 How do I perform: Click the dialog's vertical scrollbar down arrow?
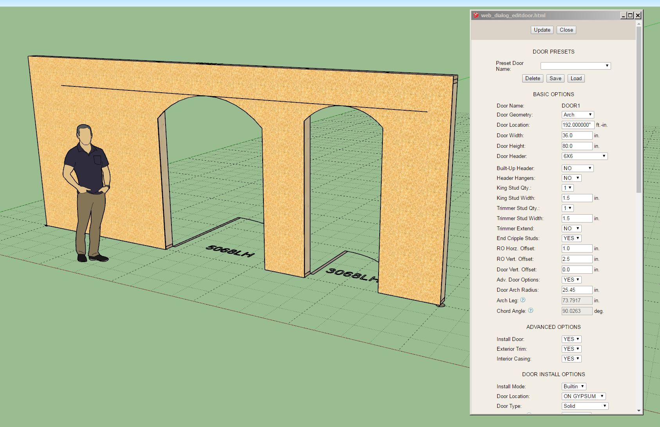(x=639, y=411)
